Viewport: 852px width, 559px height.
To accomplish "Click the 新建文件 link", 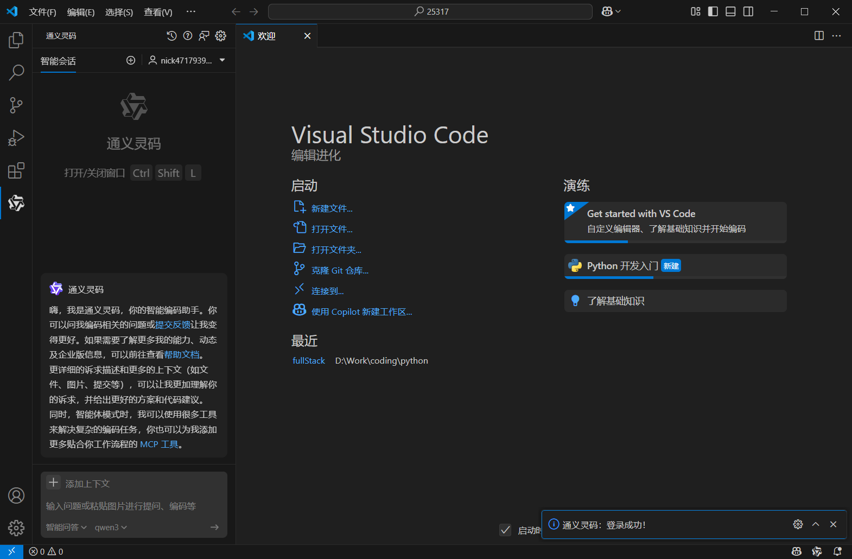I will point(332,208).
